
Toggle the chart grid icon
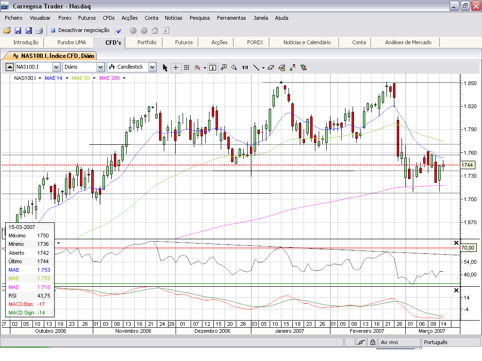coord(186,68)
